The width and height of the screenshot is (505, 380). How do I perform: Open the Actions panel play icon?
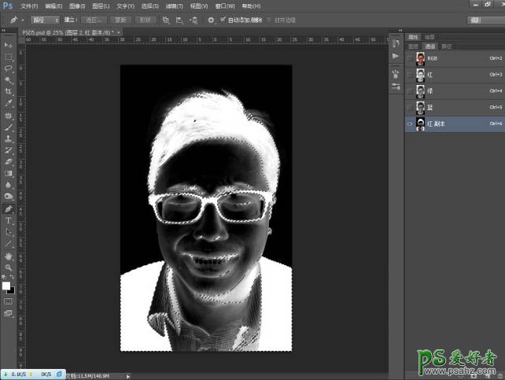coord(395,56)
